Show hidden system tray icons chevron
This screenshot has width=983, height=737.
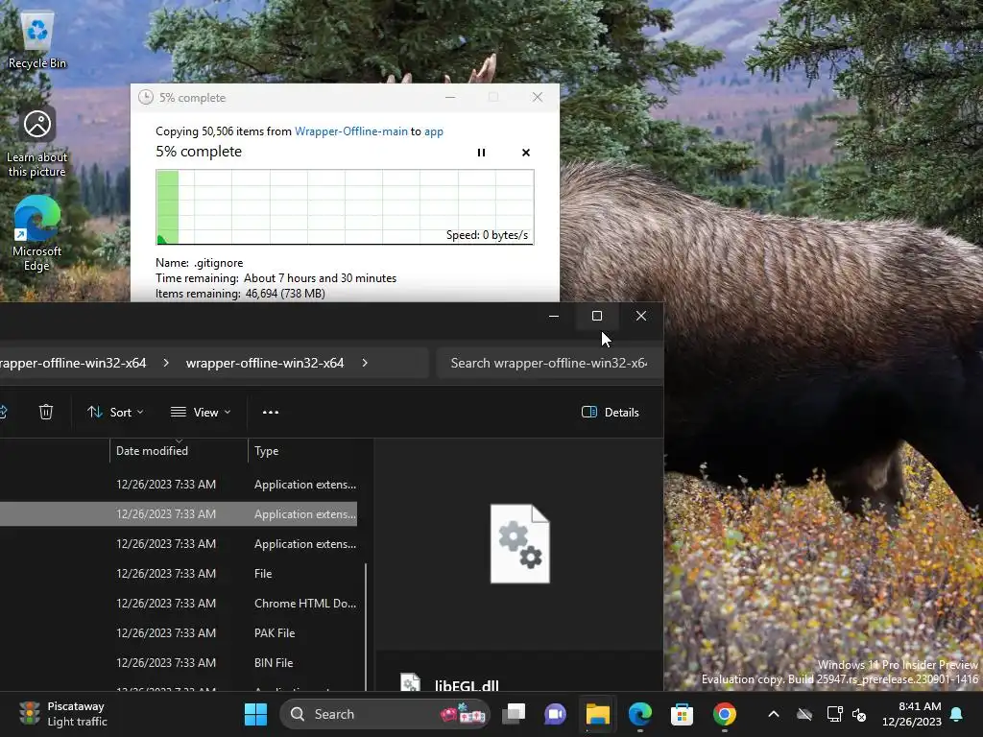point(774,714)
